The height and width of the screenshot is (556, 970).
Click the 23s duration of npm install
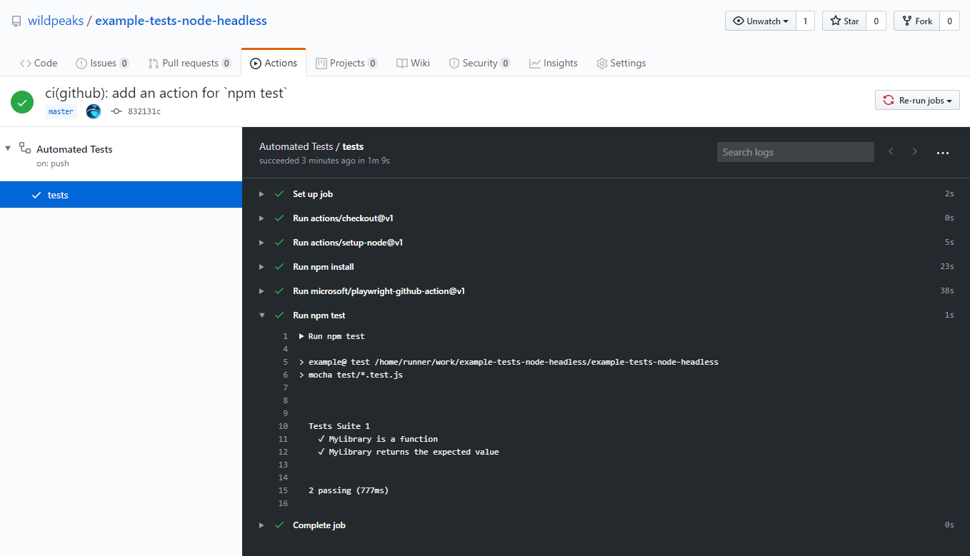click(x=947, y=267)
